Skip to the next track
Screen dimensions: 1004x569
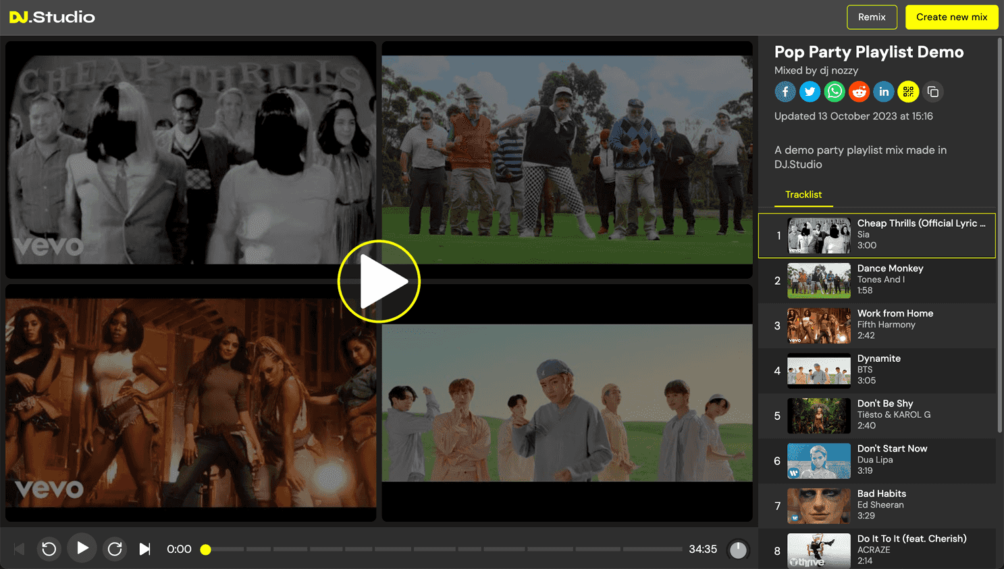coord(144,549)
